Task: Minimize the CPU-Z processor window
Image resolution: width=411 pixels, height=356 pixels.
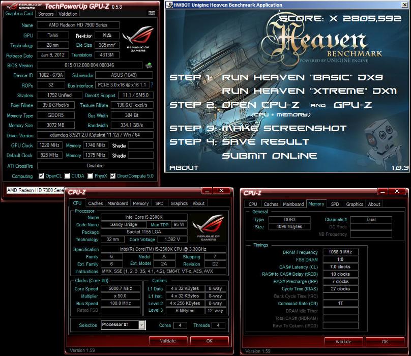Action: (207, 191)
